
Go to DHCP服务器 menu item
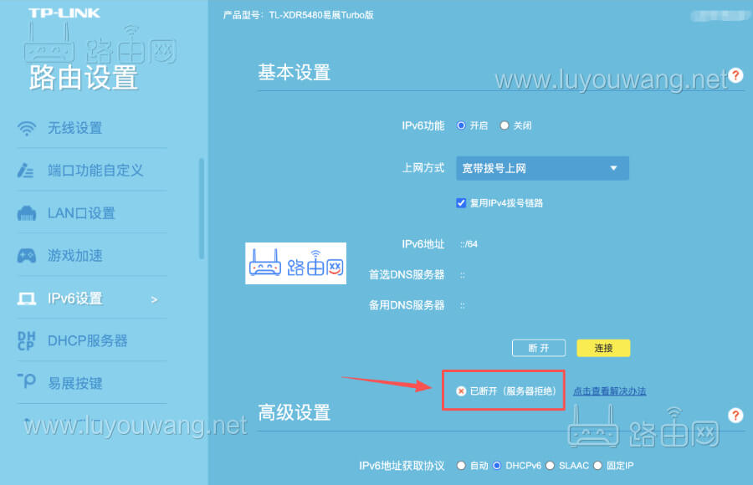[x=87, y=340]
